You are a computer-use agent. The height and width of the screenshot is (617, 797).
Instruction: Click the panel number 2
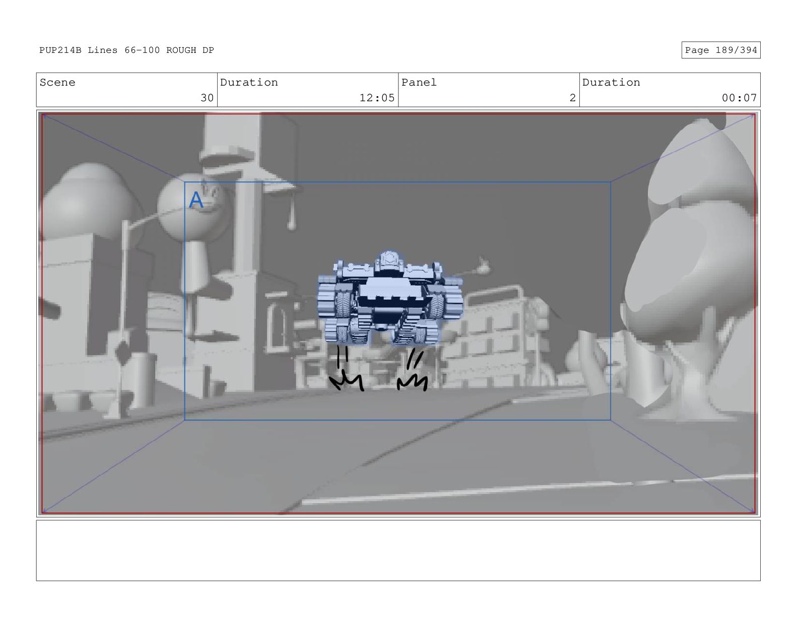pos(572,98)
